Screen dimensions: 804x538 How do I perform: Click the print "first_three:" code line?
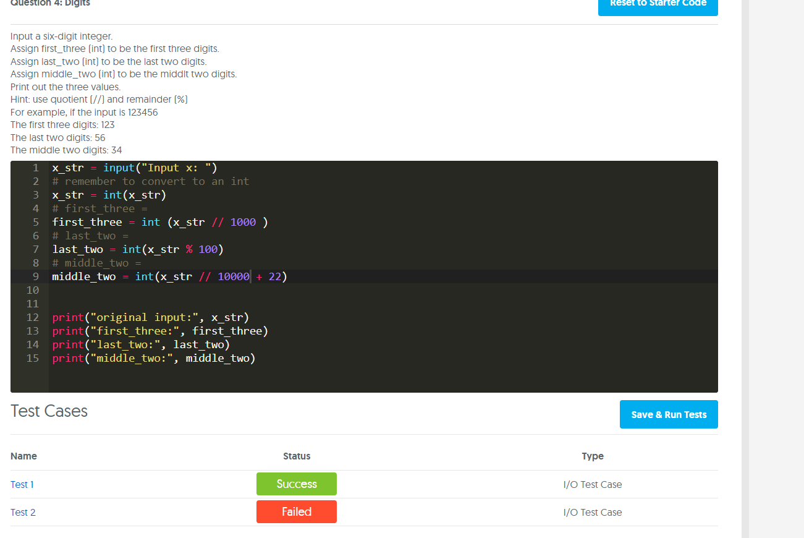coord(160,331)
